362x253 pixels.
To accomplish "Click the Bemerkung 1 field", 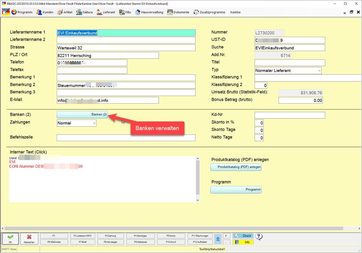I will tap(126, 78).
